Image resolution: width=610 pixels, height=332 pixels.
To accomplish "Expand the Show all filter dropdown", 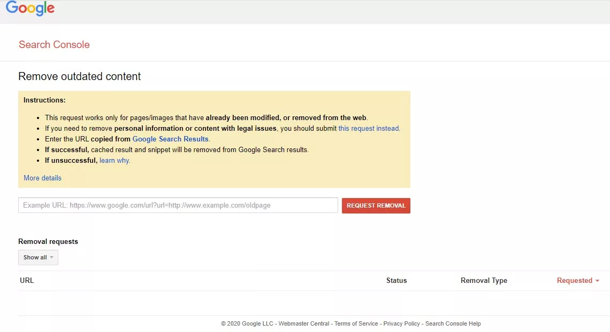I will (x=38, y=257).
